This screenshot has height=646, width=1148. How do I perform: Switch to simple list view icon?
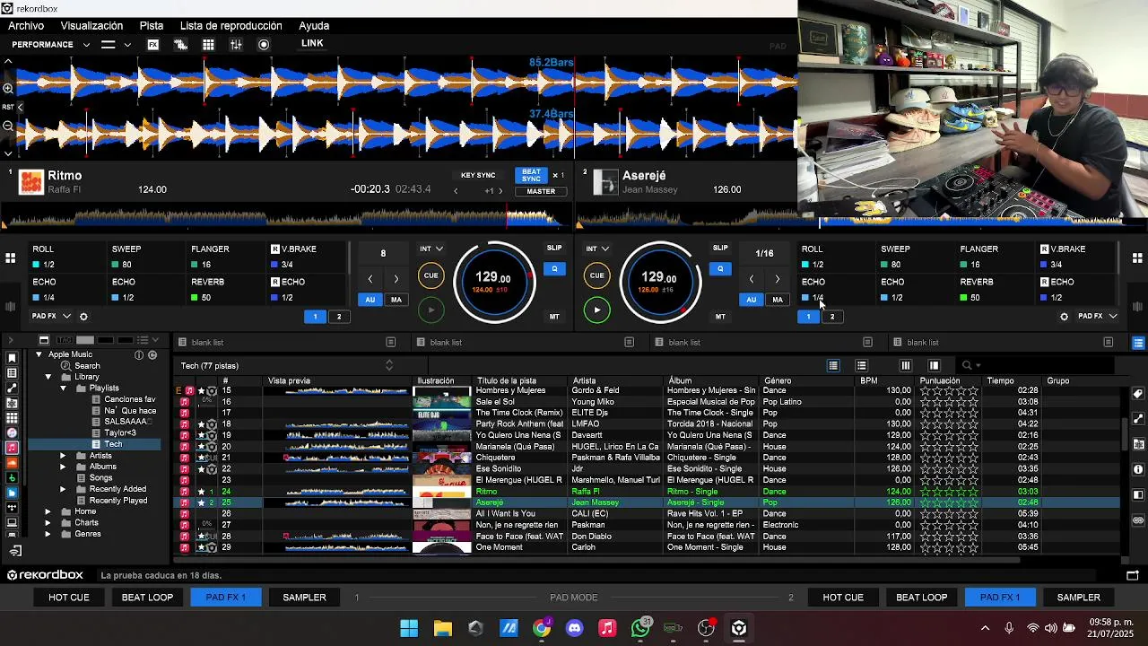point(862,365)
